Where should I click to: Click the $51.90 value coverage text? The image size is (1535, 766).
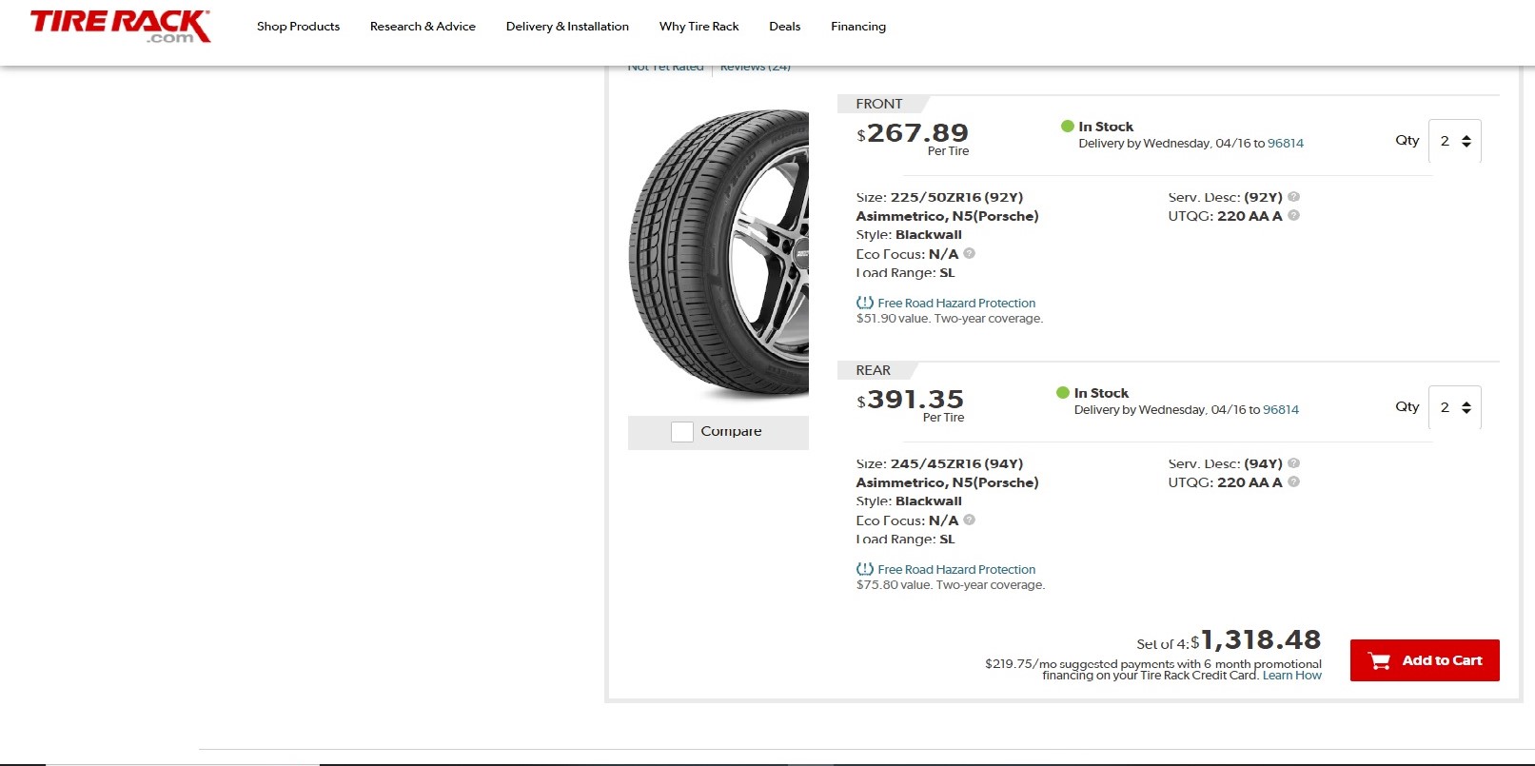pos(950,319)
